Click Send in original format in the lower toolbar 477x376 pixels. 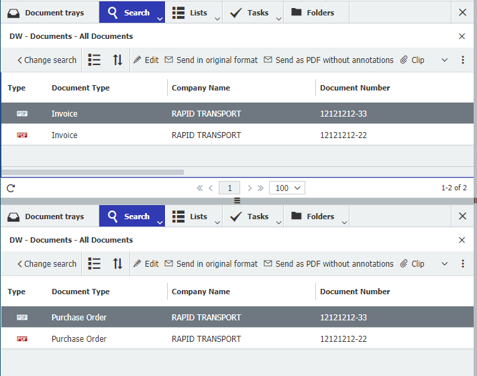211,263
